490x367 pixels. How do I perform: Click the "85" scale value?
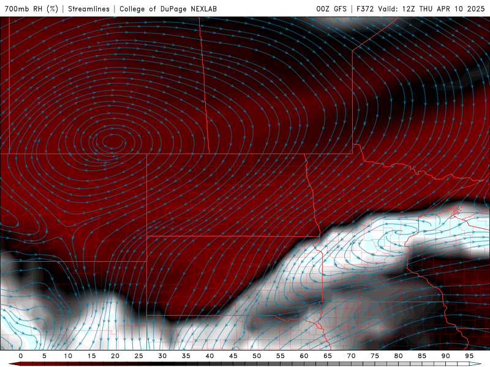(422, 356)
